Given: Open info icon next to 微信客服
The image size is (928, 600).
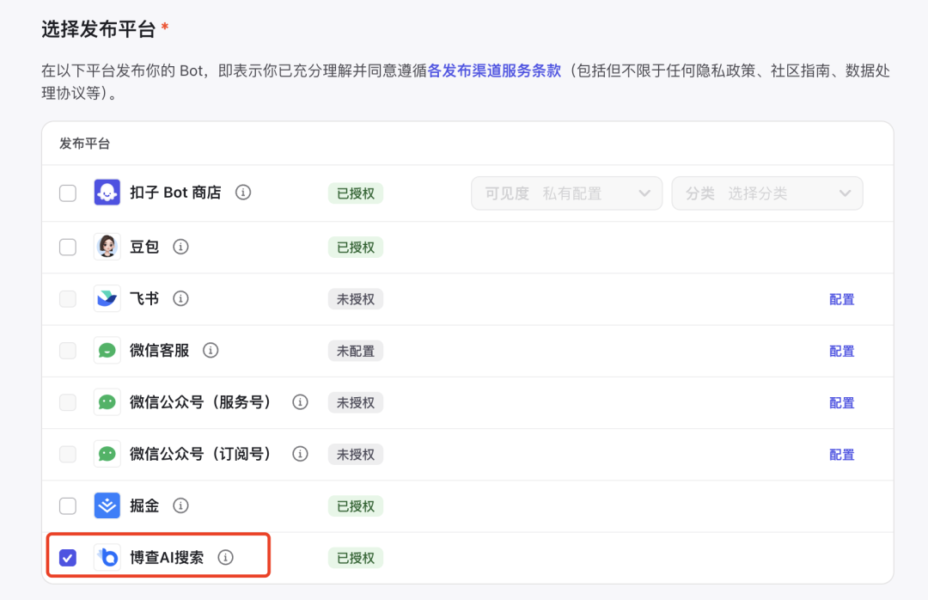Looking at the screenshot, I should 211,351.
